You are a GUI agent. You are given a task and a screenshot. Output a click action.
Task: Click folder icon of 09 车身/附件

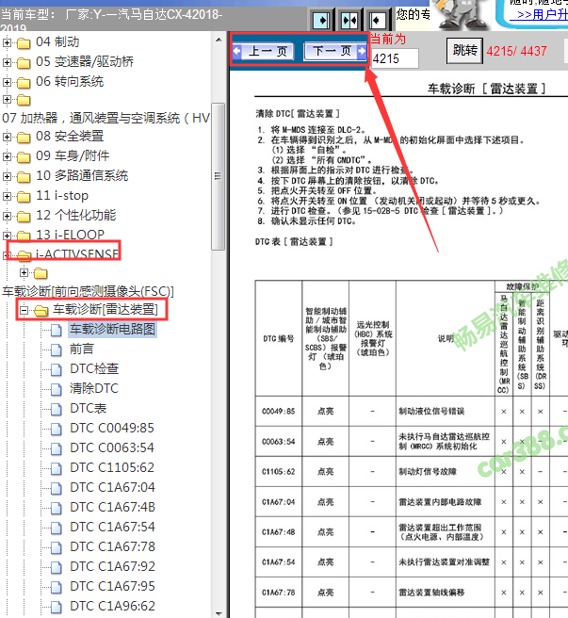tap(24, 156)
